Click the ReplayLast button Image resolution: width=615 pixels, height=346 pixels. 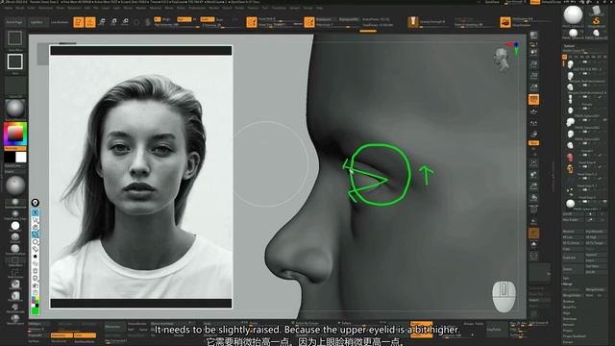click(326, 19)
